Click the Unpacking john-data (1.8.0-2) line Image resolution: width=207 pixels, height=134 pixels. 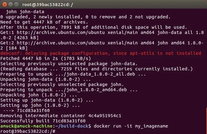click(46, 79)
